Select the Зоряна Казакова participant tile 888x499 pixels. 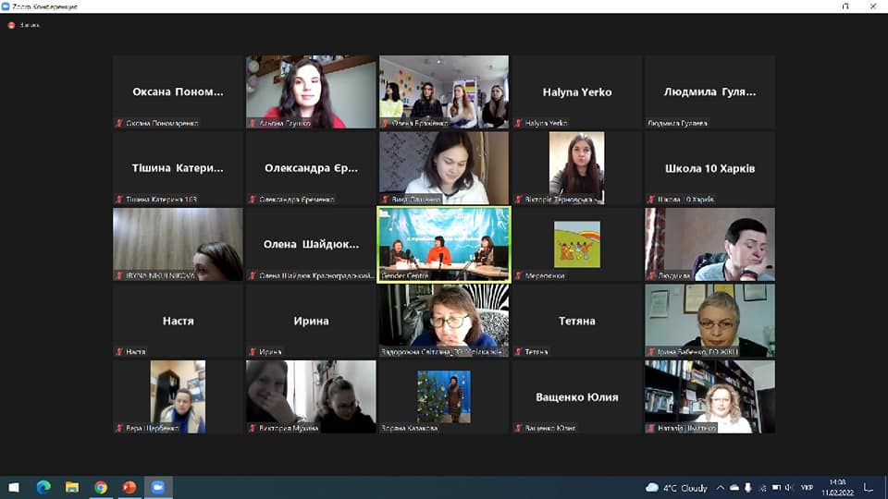[444, 396]
